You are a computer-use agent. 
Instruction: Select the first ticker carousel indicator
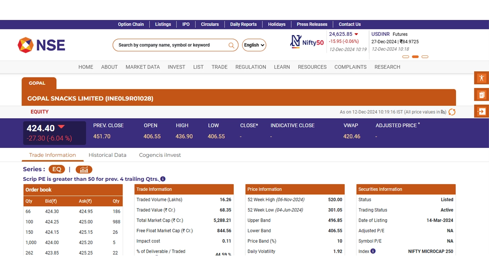click(x=405, y=57)
